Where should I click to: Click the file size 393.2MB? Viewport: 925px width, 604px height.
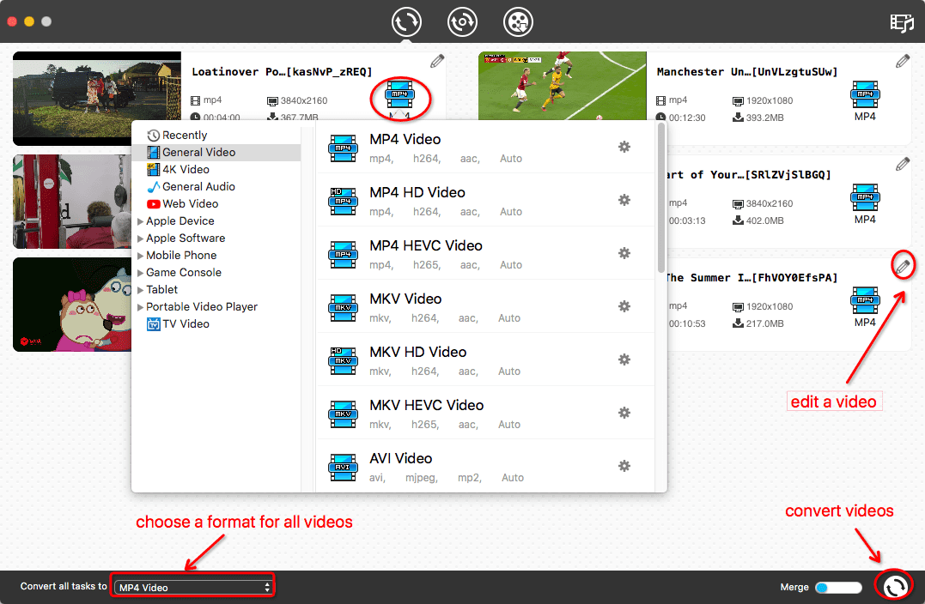pyautogui.click(x=764, y=118)
